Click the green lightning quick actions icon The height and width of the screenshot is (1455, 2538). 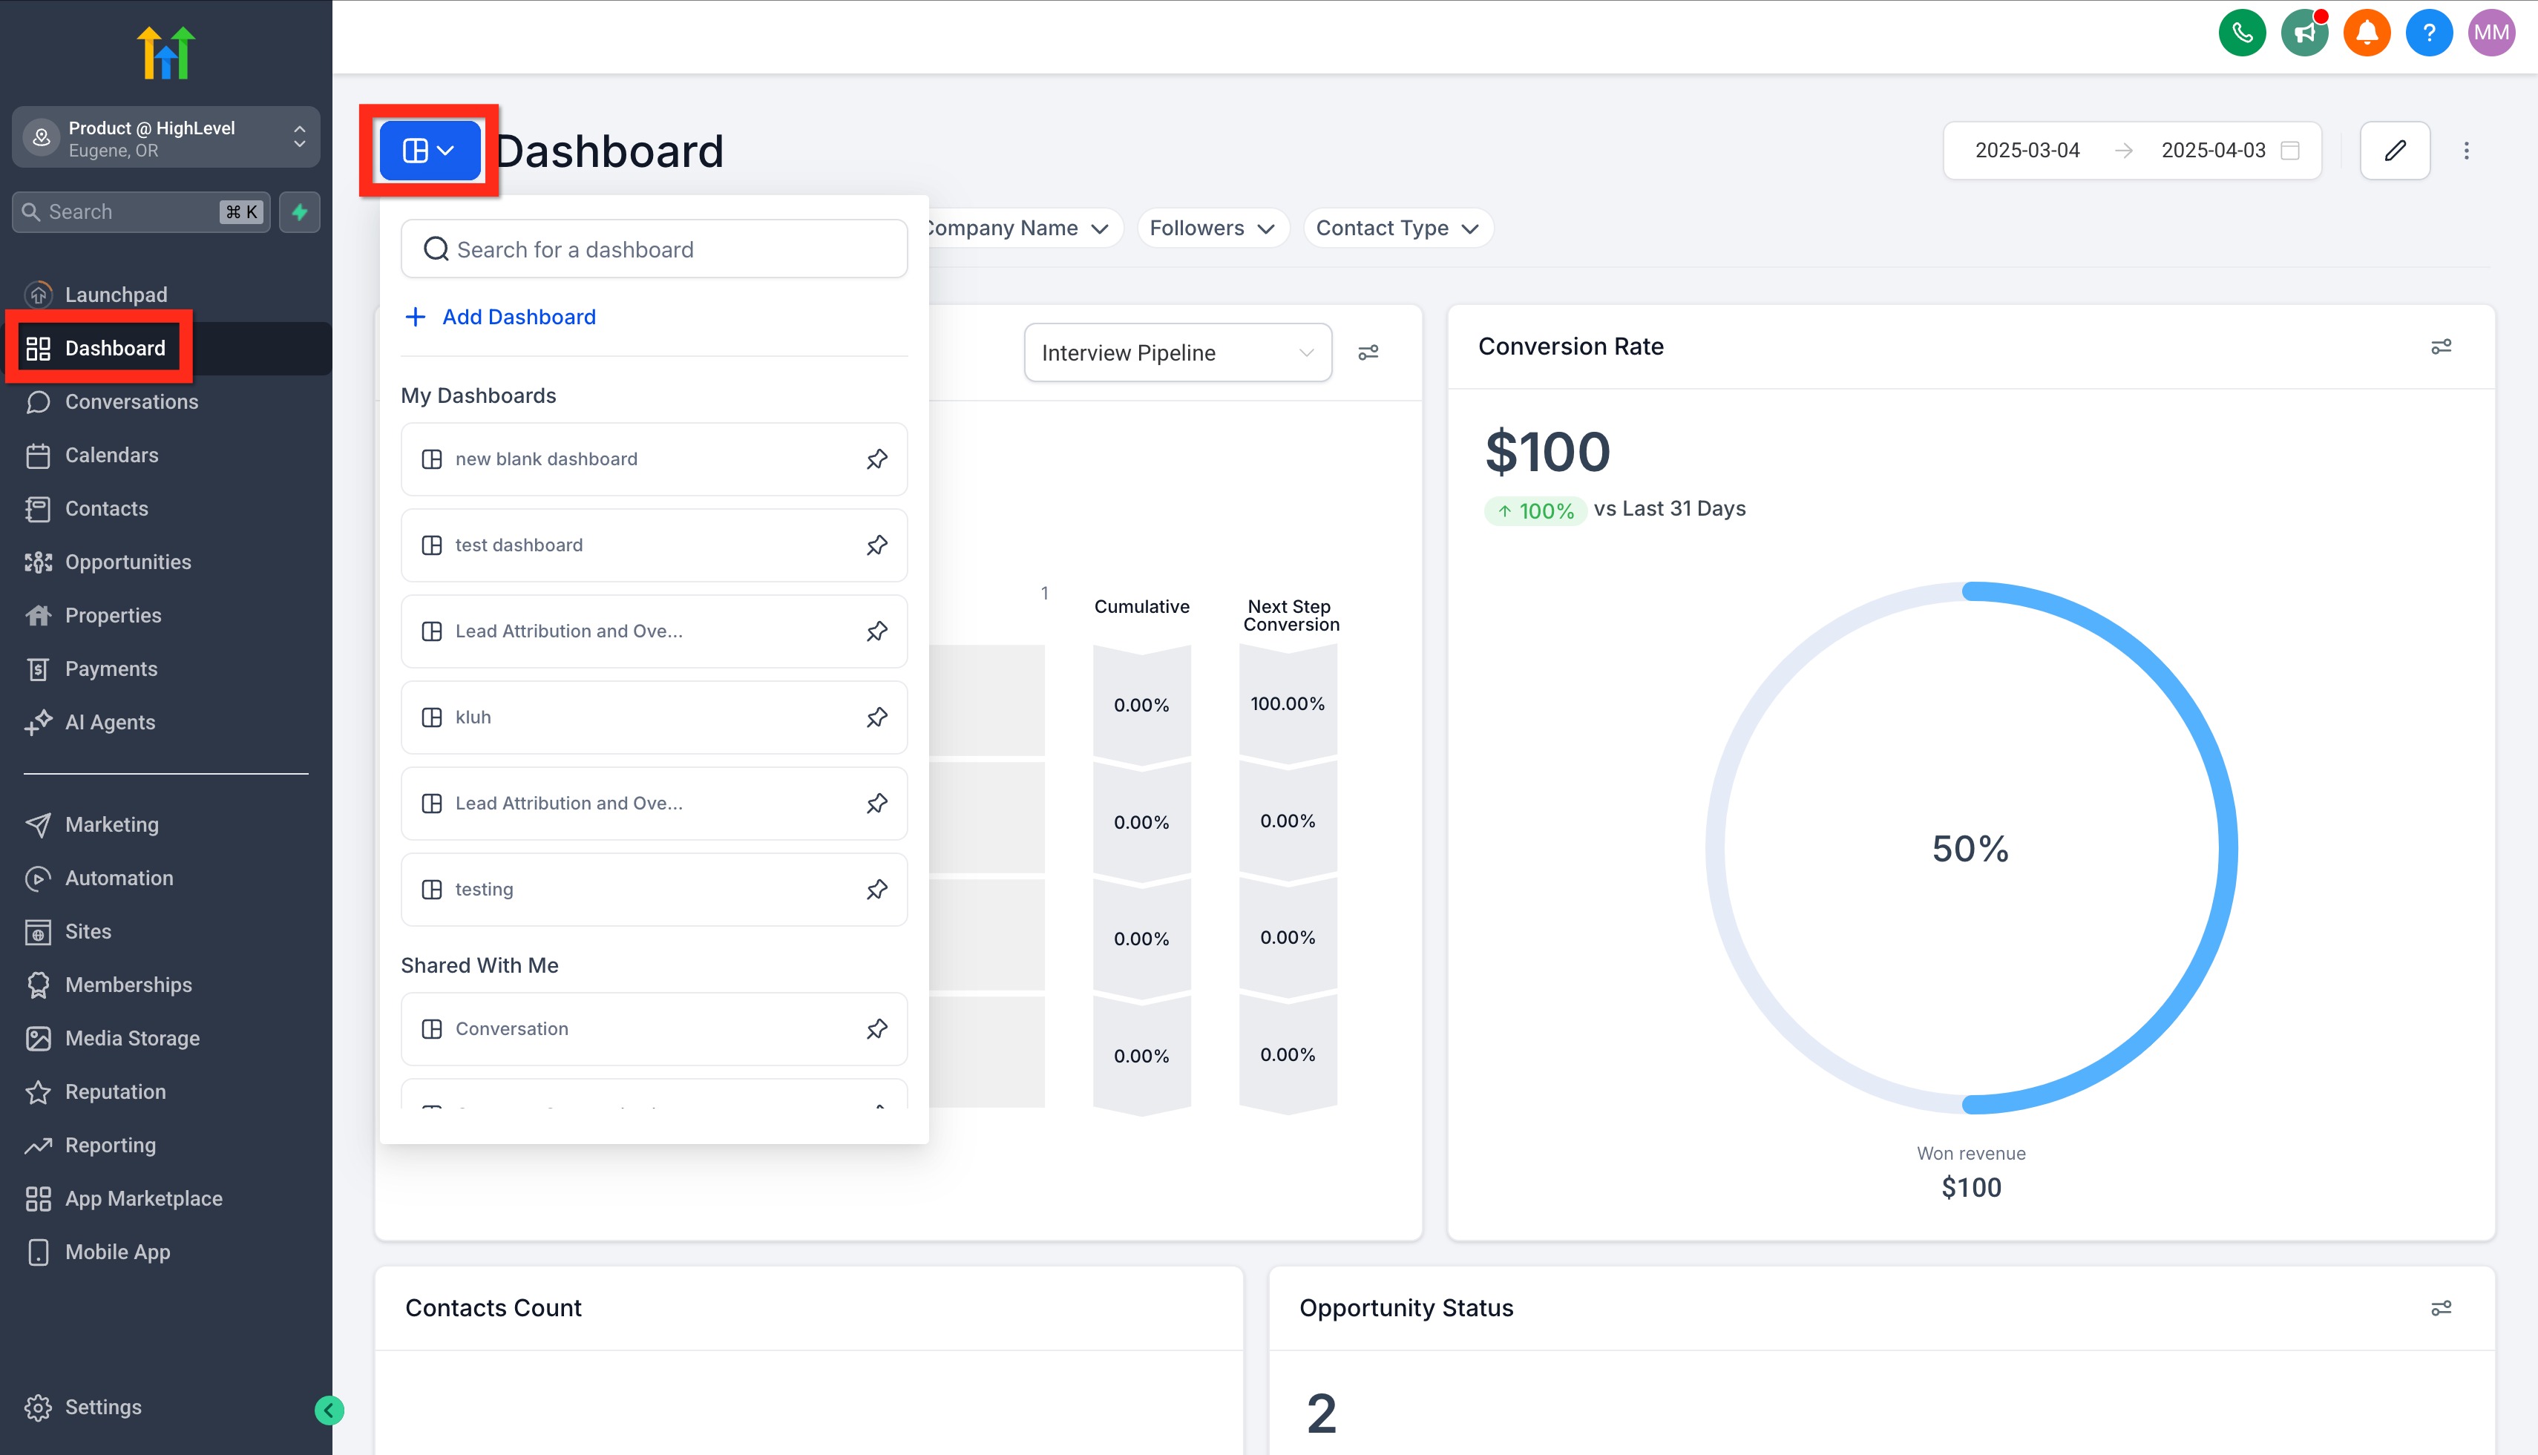(x=299, y=212)
